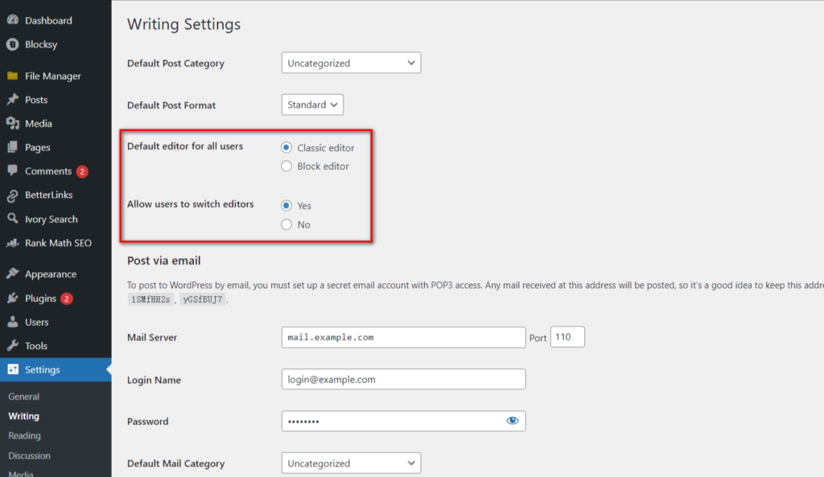Viewport: 824px width, 477px height.
Task: Open the Appearance menu item
Action: coord(51,274)
